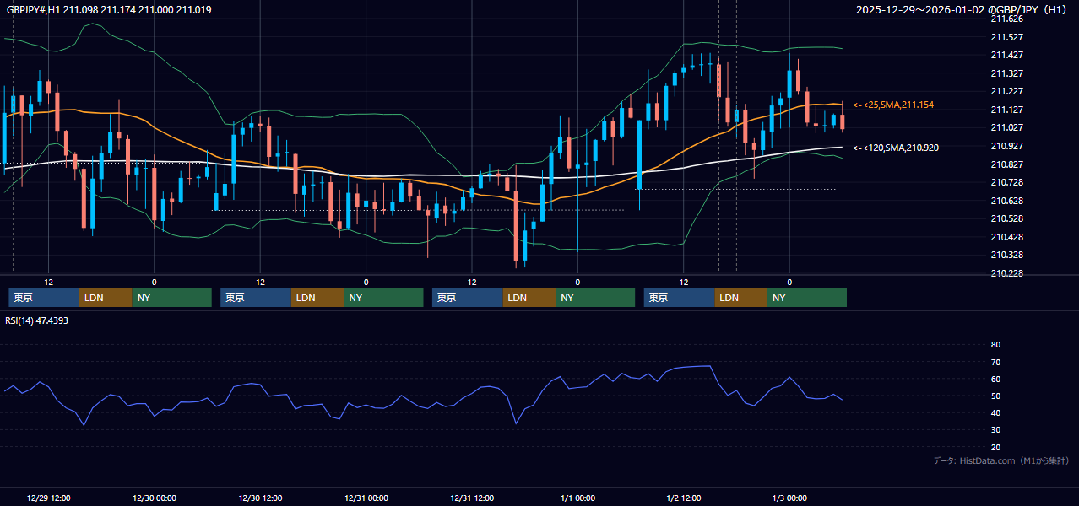The width and height of the screenshot is (1079, 506).
Task: Select the LDN session block for 12/29
Action: 106,298
